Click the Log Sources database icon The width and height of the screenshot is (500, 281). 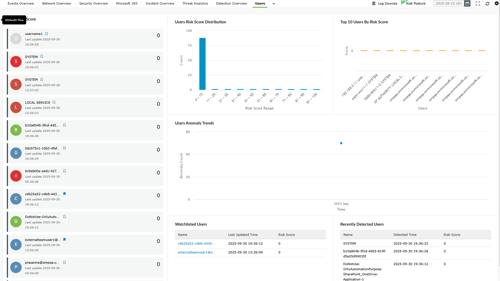pyautogui.click(x=374, y=3)
